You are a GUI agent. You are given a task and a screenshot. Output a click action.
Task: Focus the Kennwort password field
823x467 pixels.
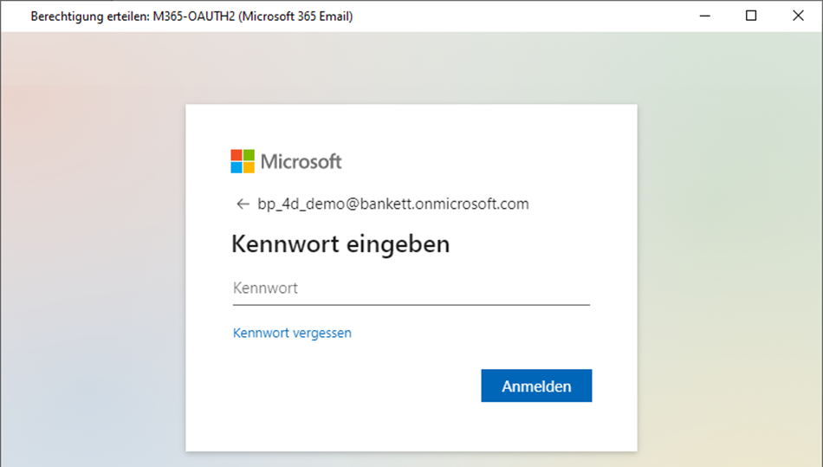click(411, 289)
